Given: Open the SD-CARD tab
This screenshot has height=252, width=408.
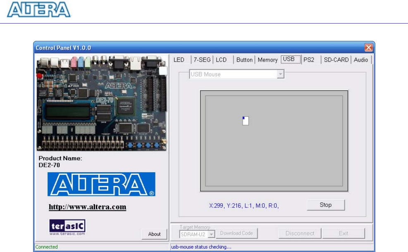Looking at the screenshot, I should (336, 60).
